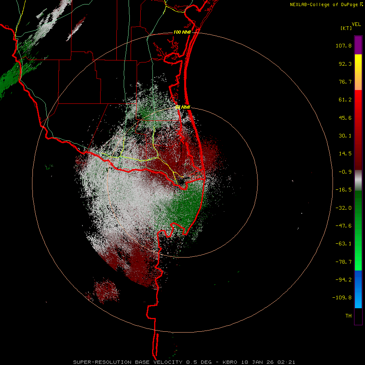
Task: Click the -32.0 legend value
Action: (344, 208)
